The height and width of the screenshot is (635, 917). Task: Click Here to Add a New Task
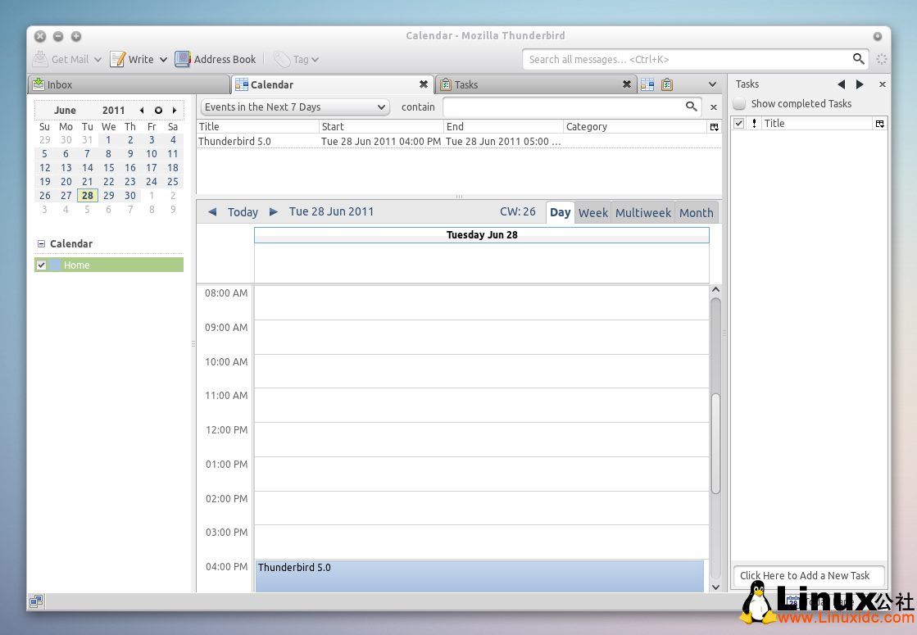point(808,575)
